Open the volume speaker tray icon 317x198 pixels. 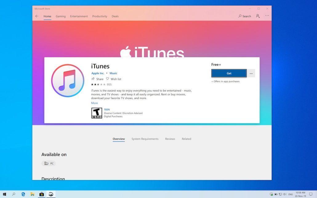[285, 194]
